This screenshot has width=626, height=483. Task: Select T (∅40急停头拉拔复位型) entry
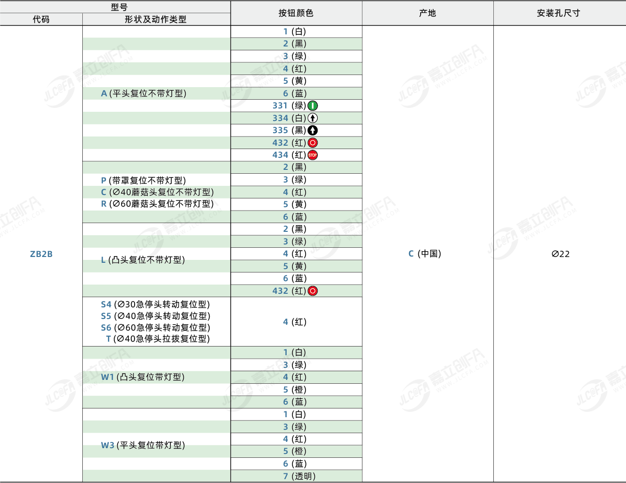click(158, 339)
